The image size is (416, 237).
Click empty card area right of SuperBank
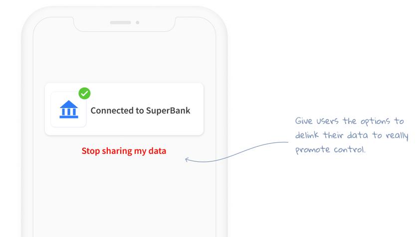(x=197, y=111)
